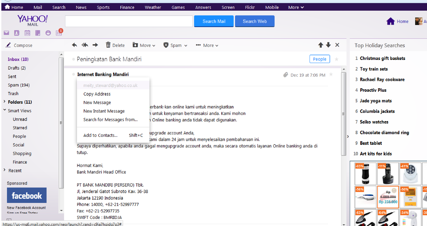Click the purple Home icon near profile

(391, 21)
